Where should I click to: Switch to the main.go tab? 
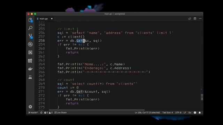44,19
